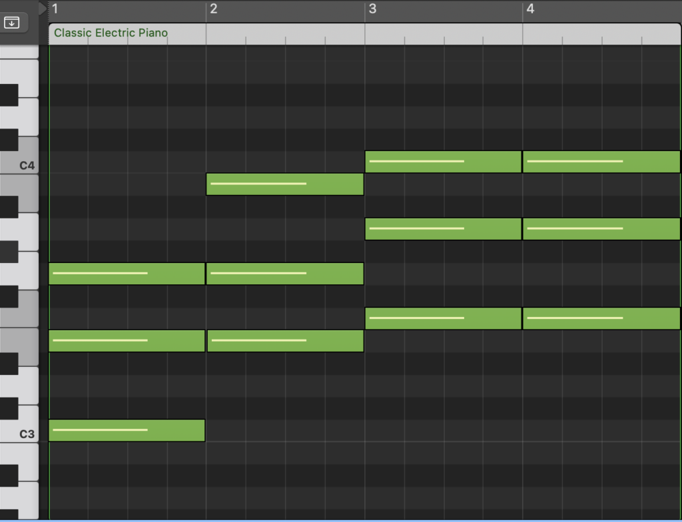Select the Classic Electric Piano region header
682x522 pixels.
pyautogui.click(x=364, y=33)
